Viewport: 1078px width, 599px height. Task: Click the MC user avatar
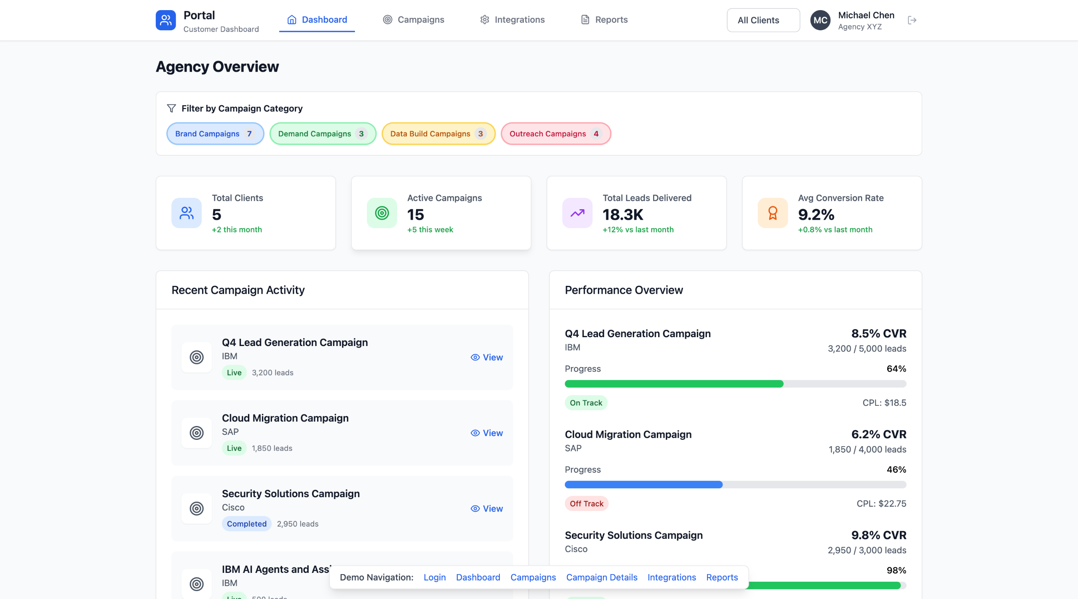(x=820, y=20)
